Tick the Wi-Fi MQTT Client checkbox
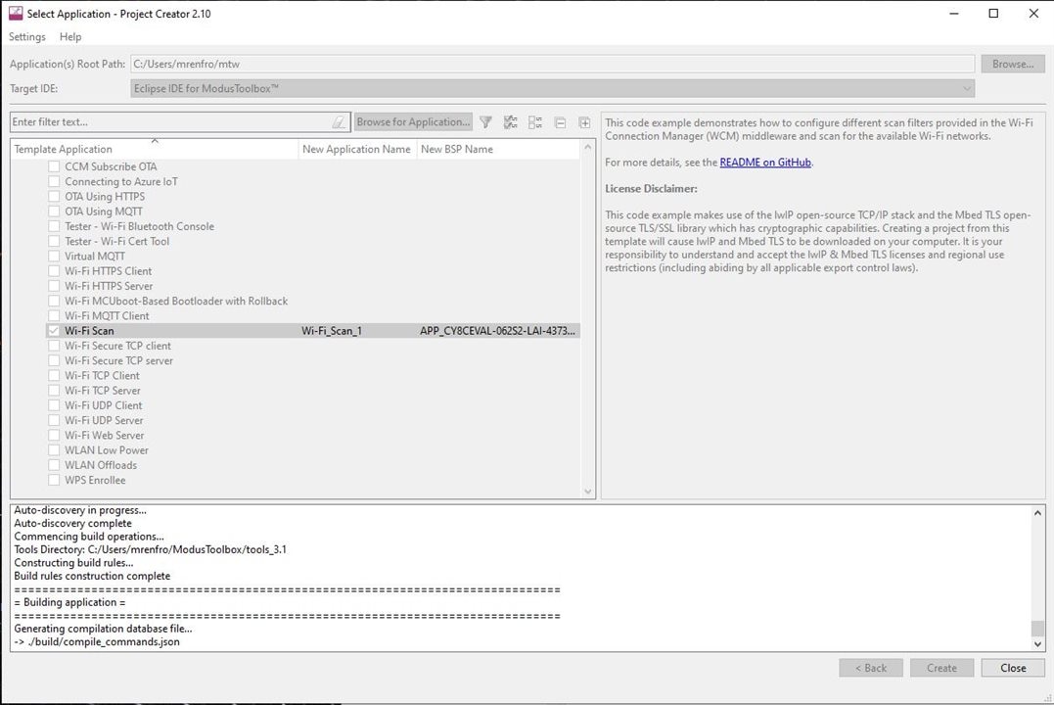Screen dimensions: 1054x705 coord(54,315)
